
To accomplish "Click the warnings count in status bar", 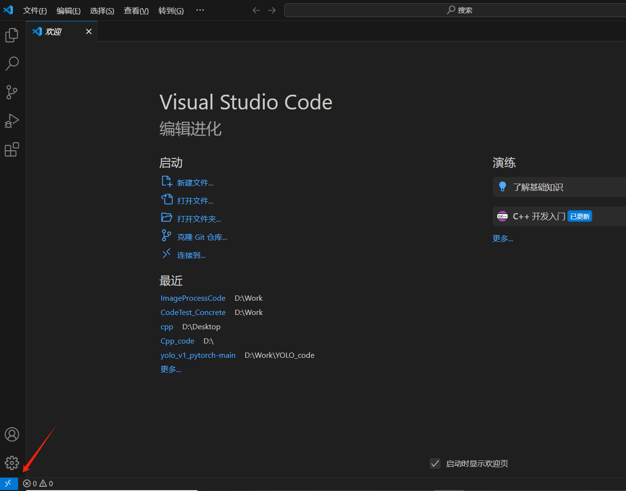I will pos(46,483).
